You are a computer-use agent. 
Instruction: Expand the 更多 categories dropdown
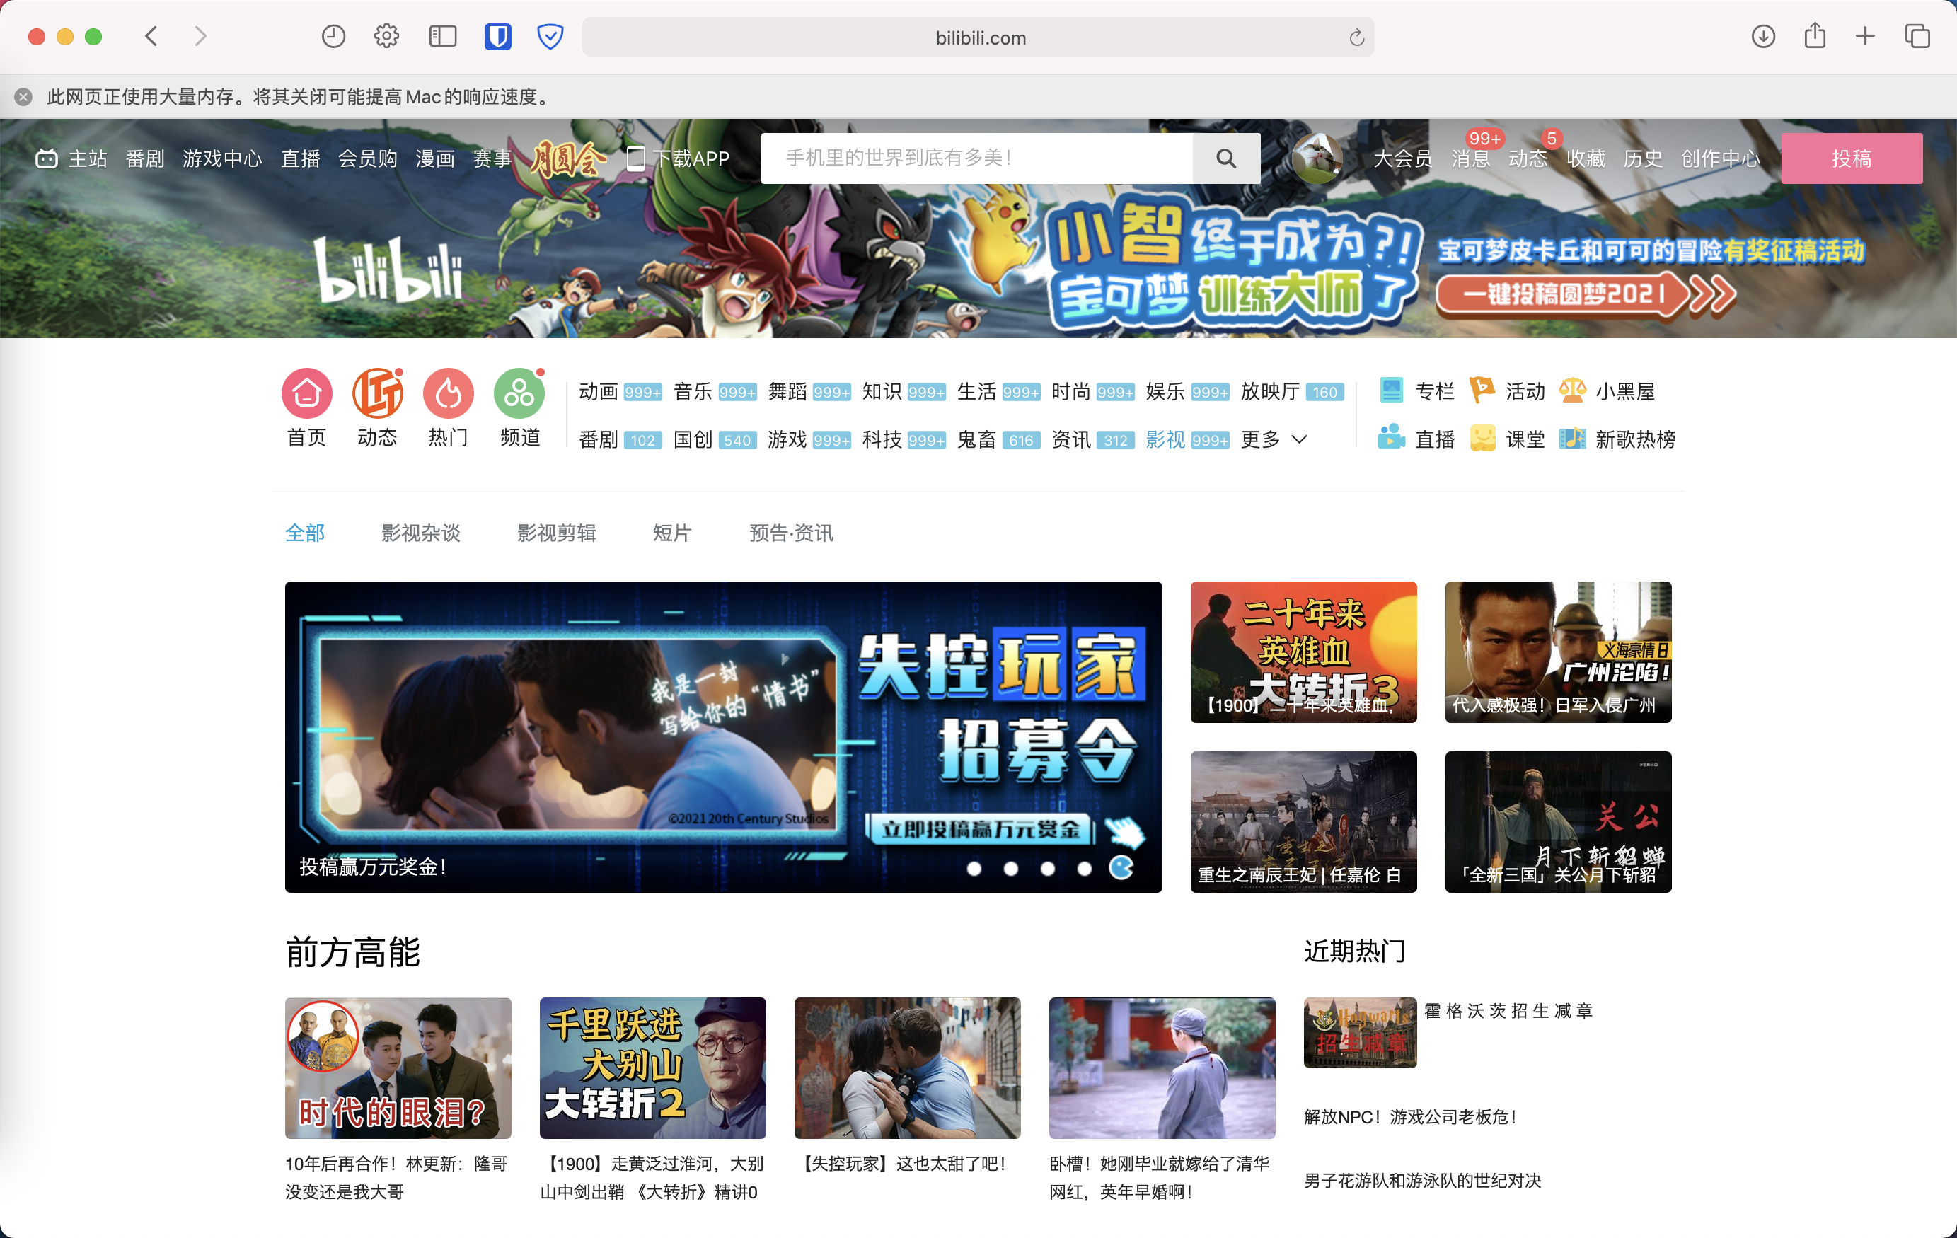[x=1274, y=439]
